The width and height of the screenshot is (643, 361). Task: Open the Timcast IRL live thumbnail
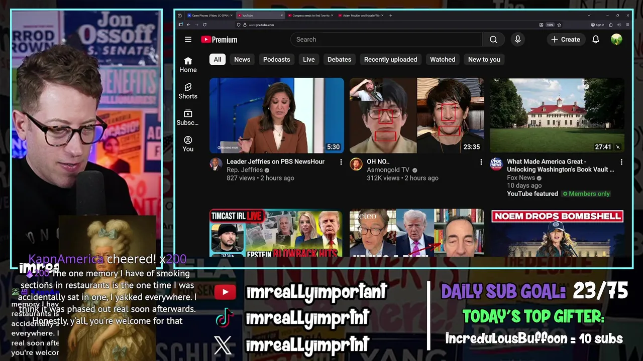pyautogui.click(x=277, y=233)
